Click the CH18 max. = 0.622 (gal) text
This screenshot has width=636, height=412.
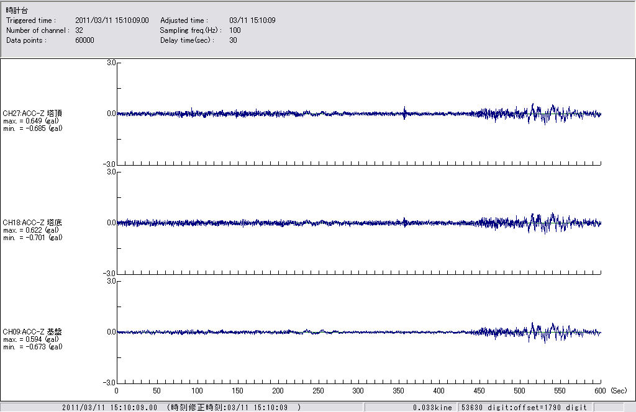pos(31,230)
